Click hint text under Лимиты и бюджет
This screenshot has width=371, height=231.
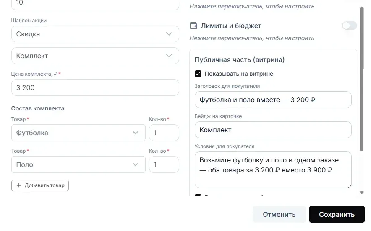(x=252, y=38)
